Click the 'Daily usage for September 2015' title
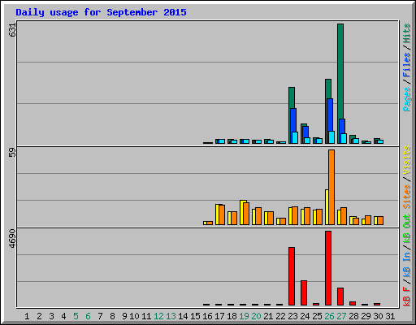Image resolution: width=416 pixels, height=325 pixels. [x=101, y=12]
